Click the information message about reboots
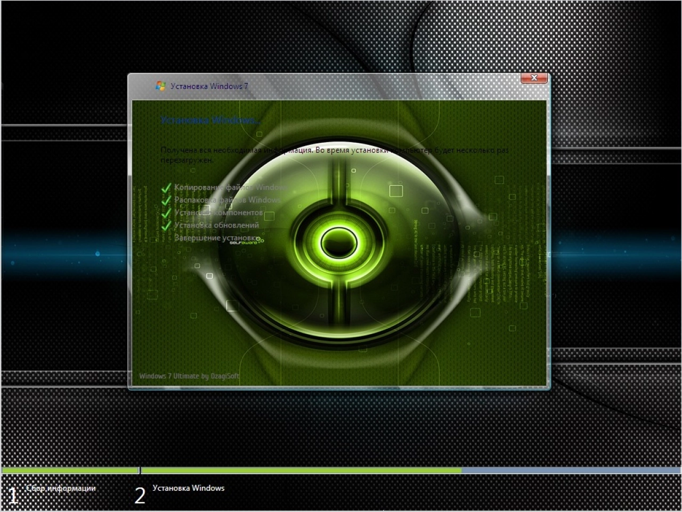Image resolution: width=682 pixels, height=512 pixels. 335,155
